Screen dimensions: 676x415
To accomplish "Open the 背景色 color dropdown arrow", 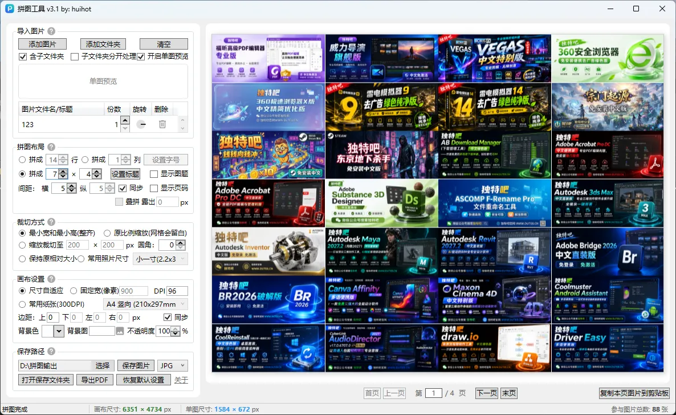I will 59,331.
